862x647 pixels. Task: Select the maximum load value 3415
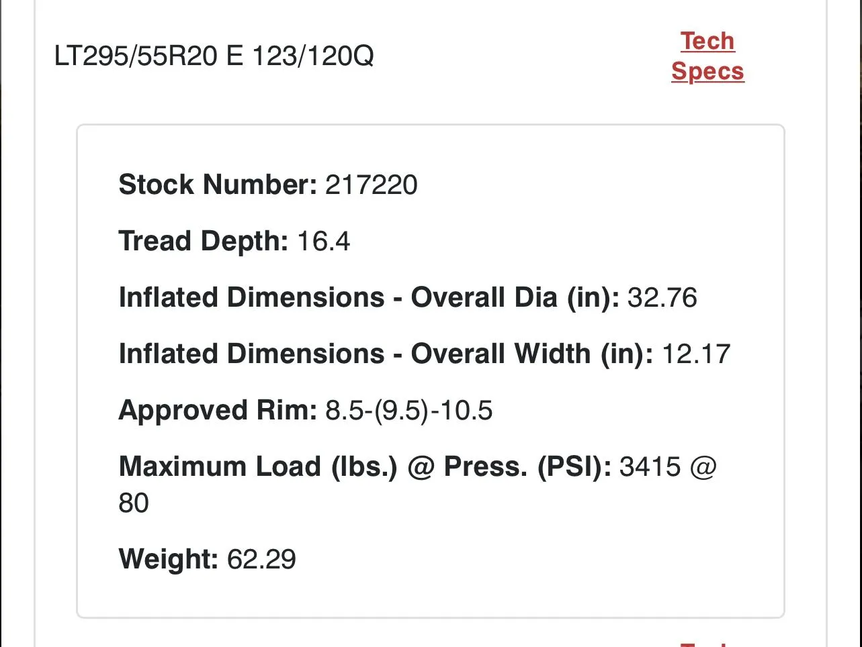pos(650,466)
